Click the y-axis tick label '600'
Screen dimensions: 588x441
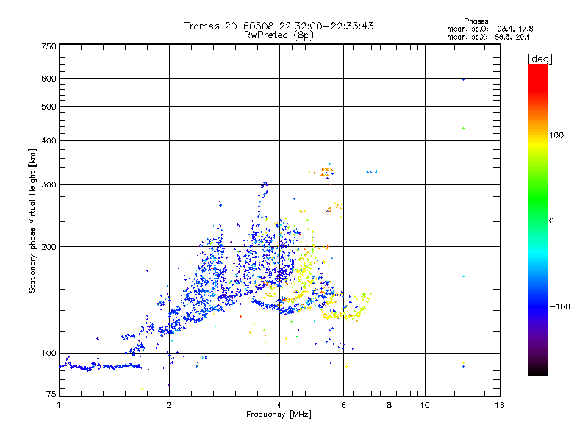click(49, 79)
